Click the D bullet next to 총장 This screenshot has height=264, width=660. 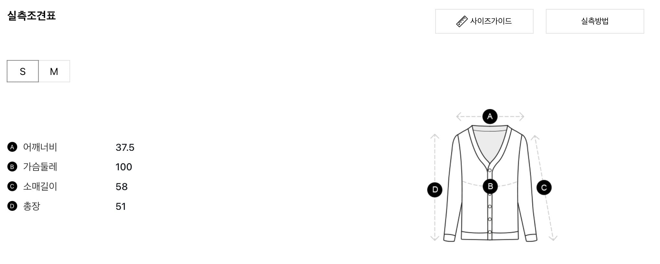pyautogui.click(x=12, y=206)
